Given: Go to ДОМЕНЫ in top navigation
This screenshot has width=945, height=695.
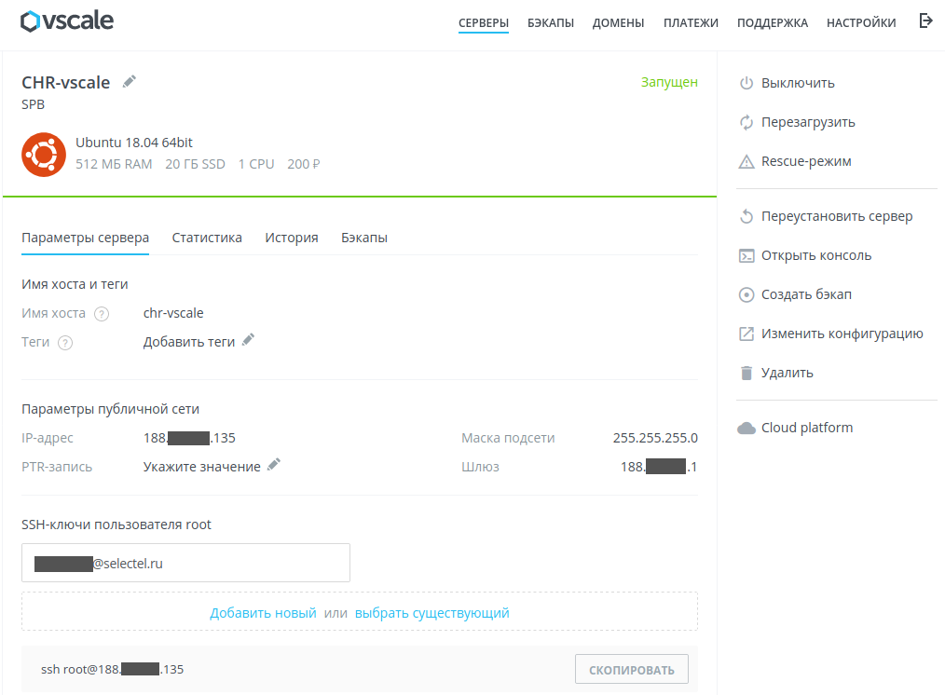Looking at the screenshot, I should (x=618, y=23).
